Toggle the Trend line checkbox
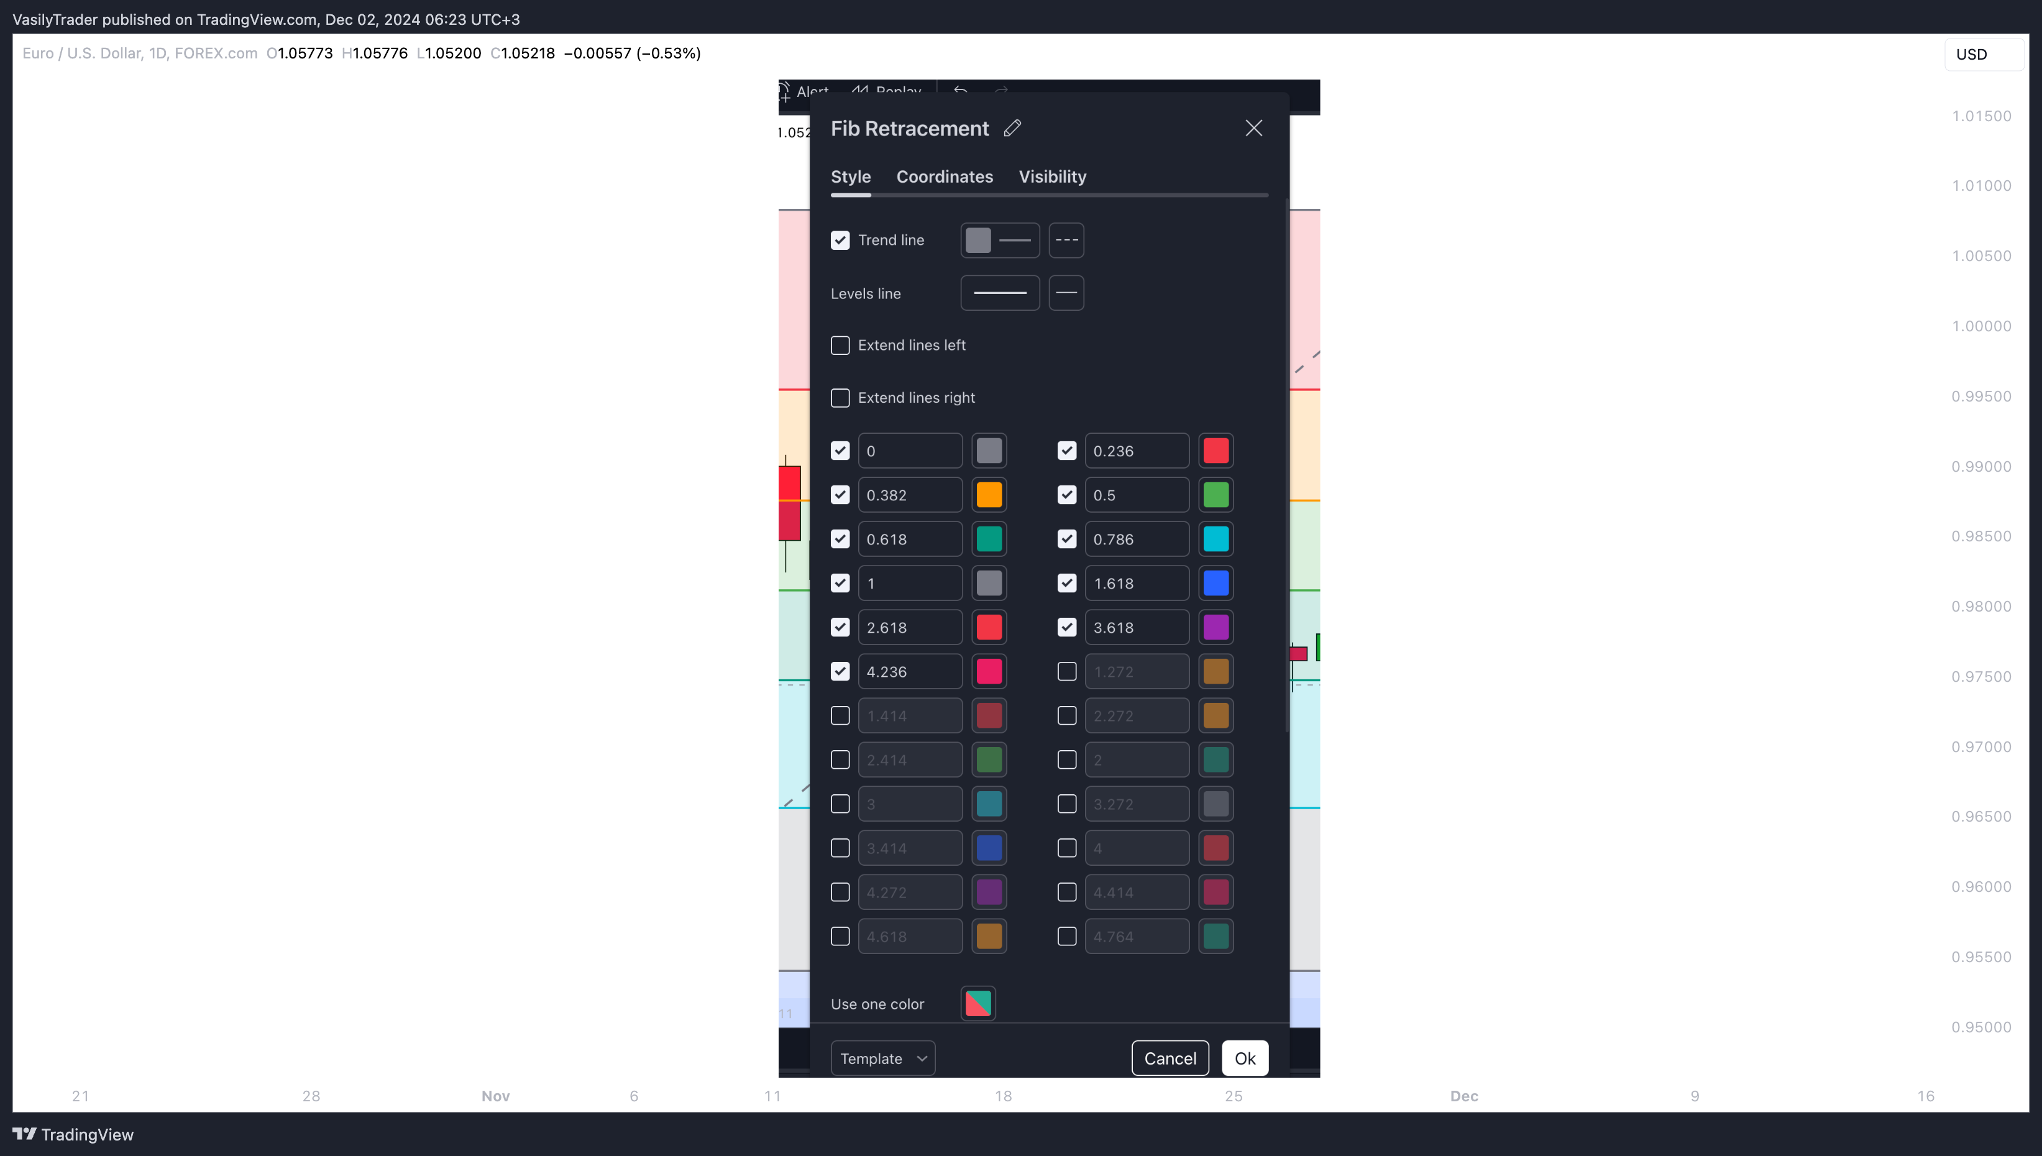The height and width of the screenshot is (1156, 2042). coord(840,240)
